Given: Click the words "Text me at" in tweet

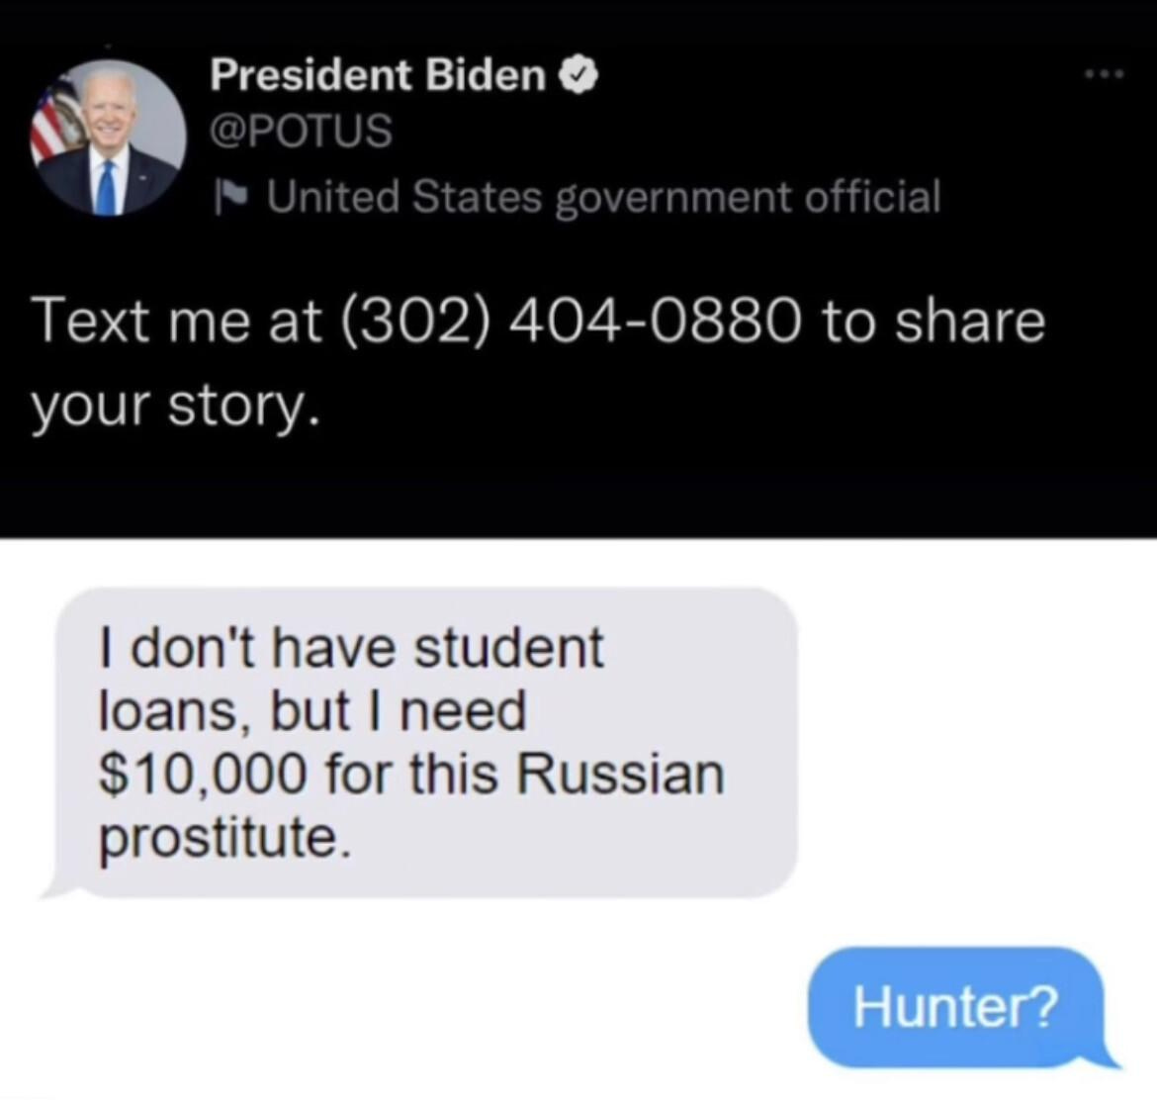Looking at the screenshot, I should pos(176,322).
